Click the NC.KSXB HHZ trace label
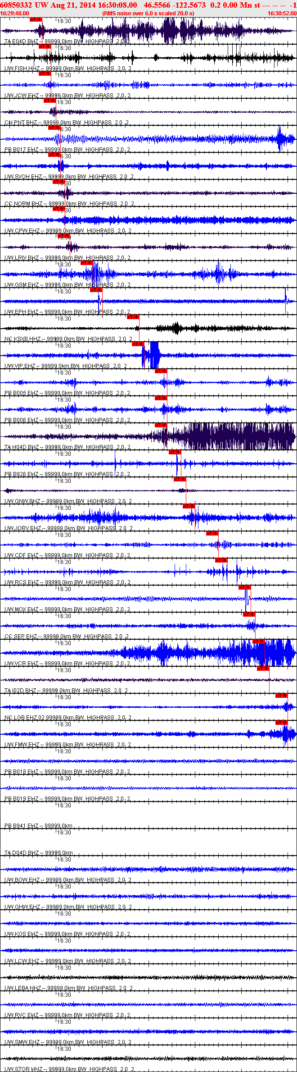297x1072 pixels. pyautogui.click(x=68, y=339)
